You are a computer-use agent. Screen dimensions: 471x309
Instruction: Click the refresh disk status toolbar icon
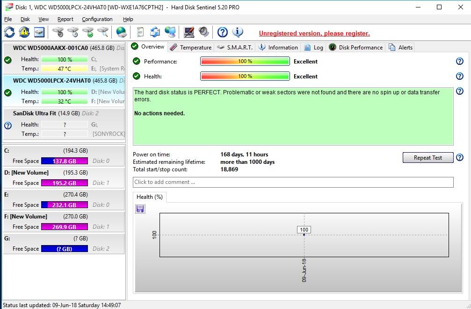pyautogui.click(x=9, y=32)
